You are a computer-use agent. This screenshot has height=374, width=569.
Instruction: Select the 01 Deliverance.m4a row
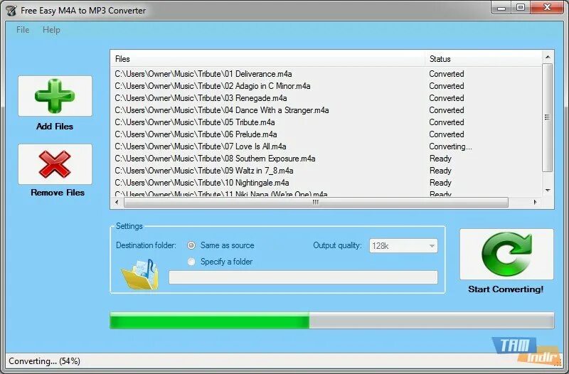tap(326, 74)
